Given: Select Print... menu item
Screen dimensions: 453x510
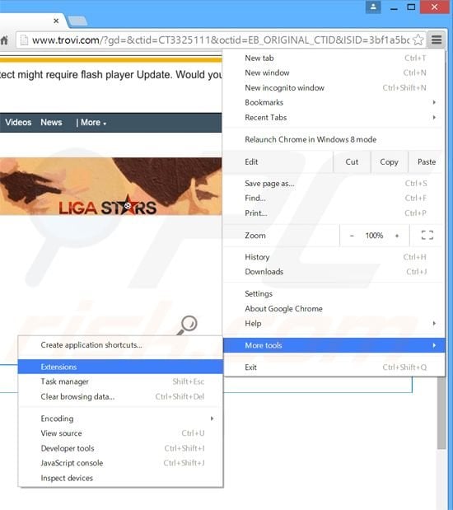Looking at the screenshot, I should coord(334,213).
